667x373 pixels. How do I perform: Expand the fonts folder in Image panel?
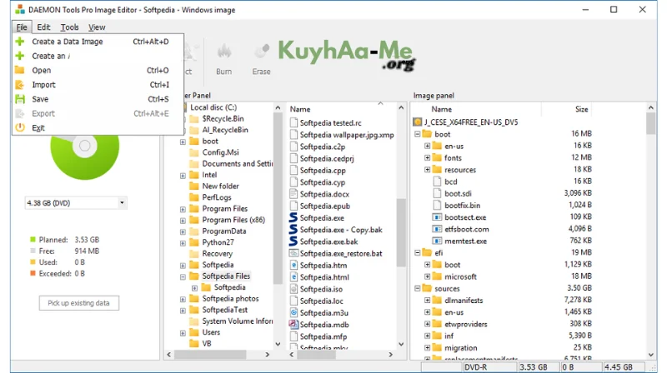click(427, 157)
